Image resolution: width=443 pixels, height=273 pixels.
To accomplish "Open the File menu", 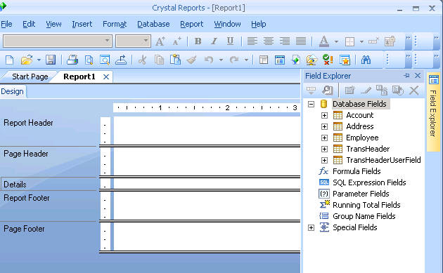I will [x=6, y=25].
